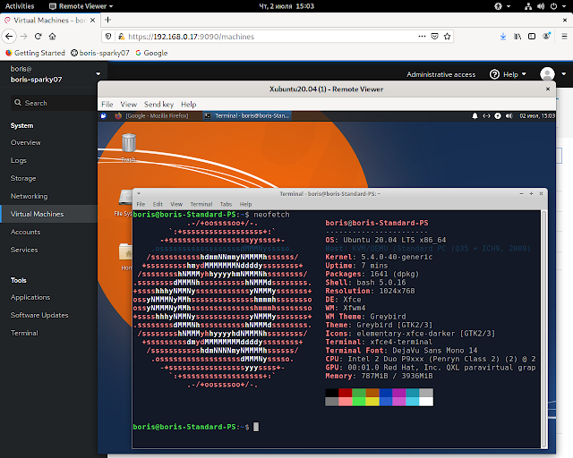Click the Xfce Whisker menu icon

[104, 115]
